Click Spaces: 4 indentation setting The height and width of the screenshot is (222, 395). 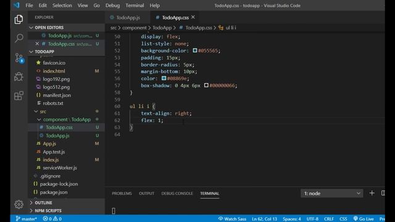point(292,219)
